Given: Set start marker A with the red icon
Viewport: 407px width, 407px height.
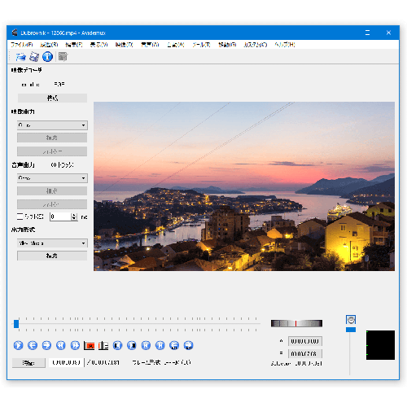Looking at the screenshot, I should [x=90, y=345].
